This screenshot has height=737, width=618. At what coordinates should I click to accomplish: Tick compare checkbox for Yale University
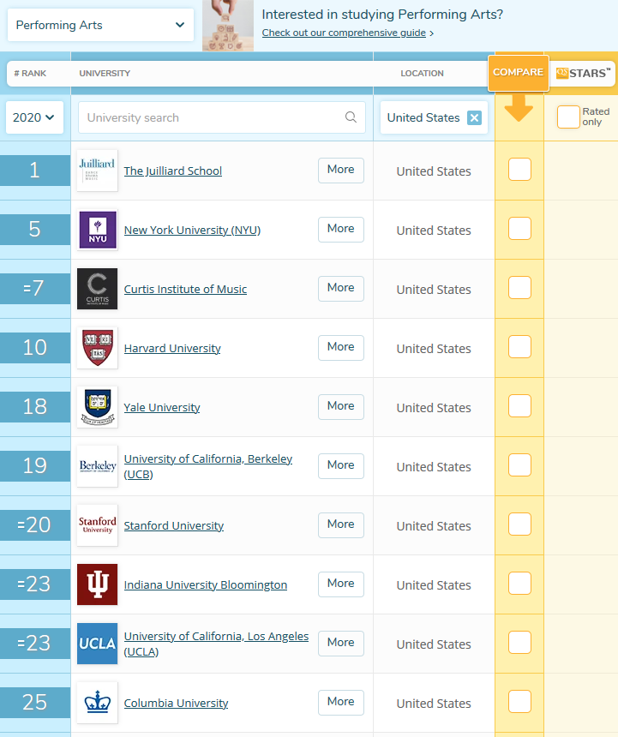click(519, 406)
